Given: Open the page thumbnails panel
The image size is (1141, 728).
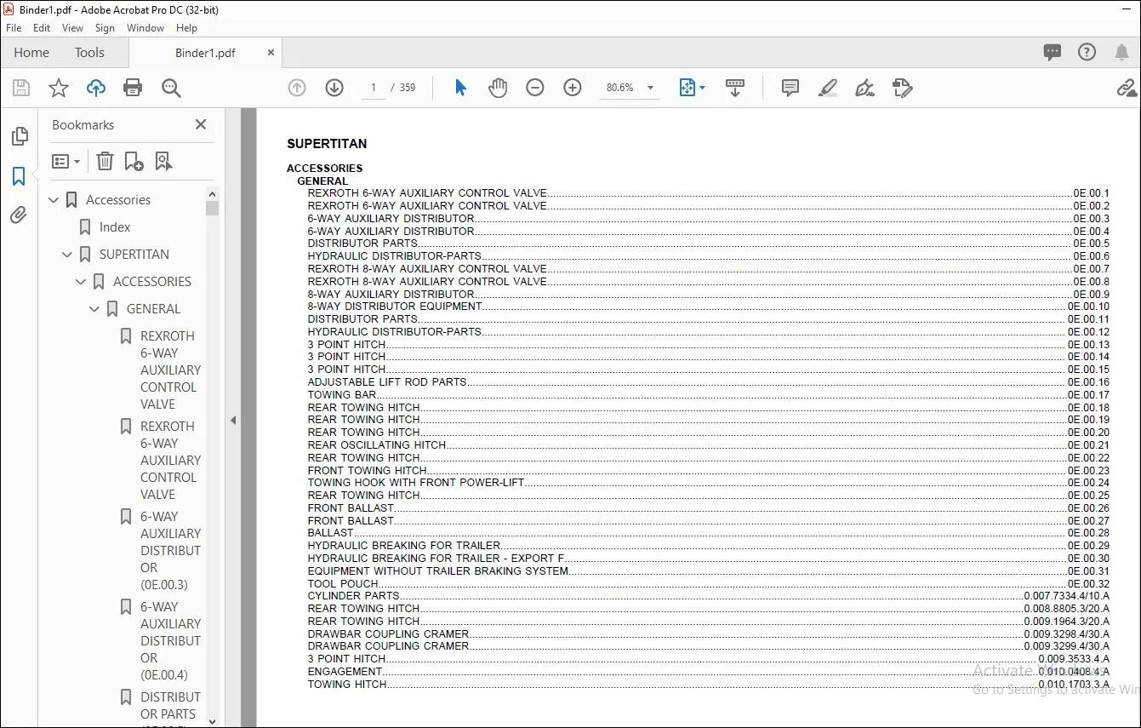Looking at the screenshot, I should [x=19, y=136].
